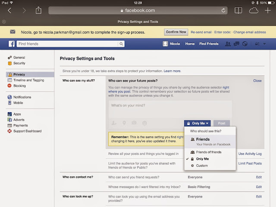
Task: Tap Safari back arrow
Action: (9, 10)
